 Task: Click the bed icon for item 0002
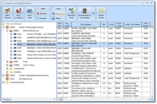(15, 38)
